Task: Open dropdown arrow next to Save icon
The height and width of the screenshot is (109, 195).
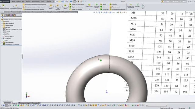Action: [x=65, y=2]
